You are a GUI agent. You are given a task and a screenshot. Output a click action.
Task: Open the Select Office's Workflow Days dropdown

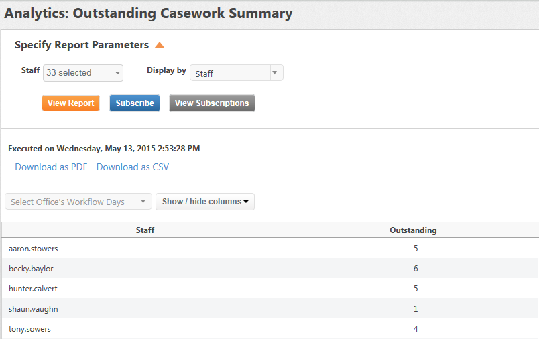click(x=78, y=202)
